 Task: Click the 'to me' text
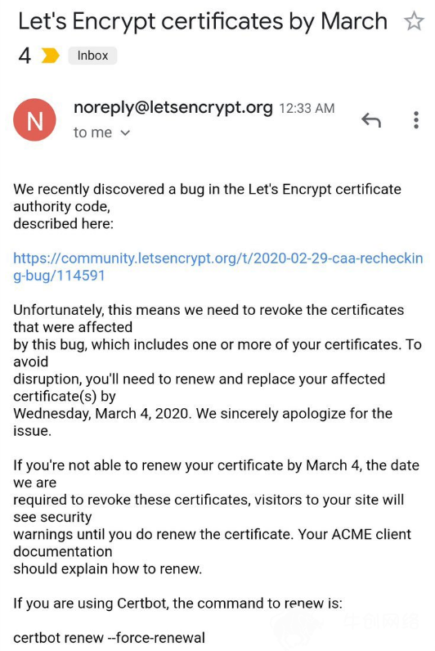[92, 132]
